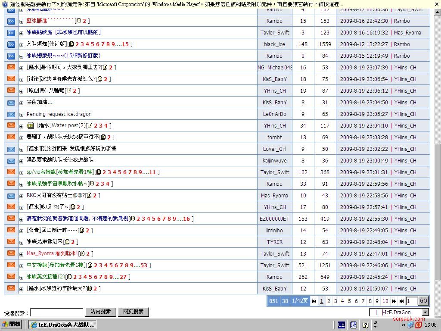Open the help icon in the language bar
Screen dimensions: 441x331
click(x=365, y=325)
